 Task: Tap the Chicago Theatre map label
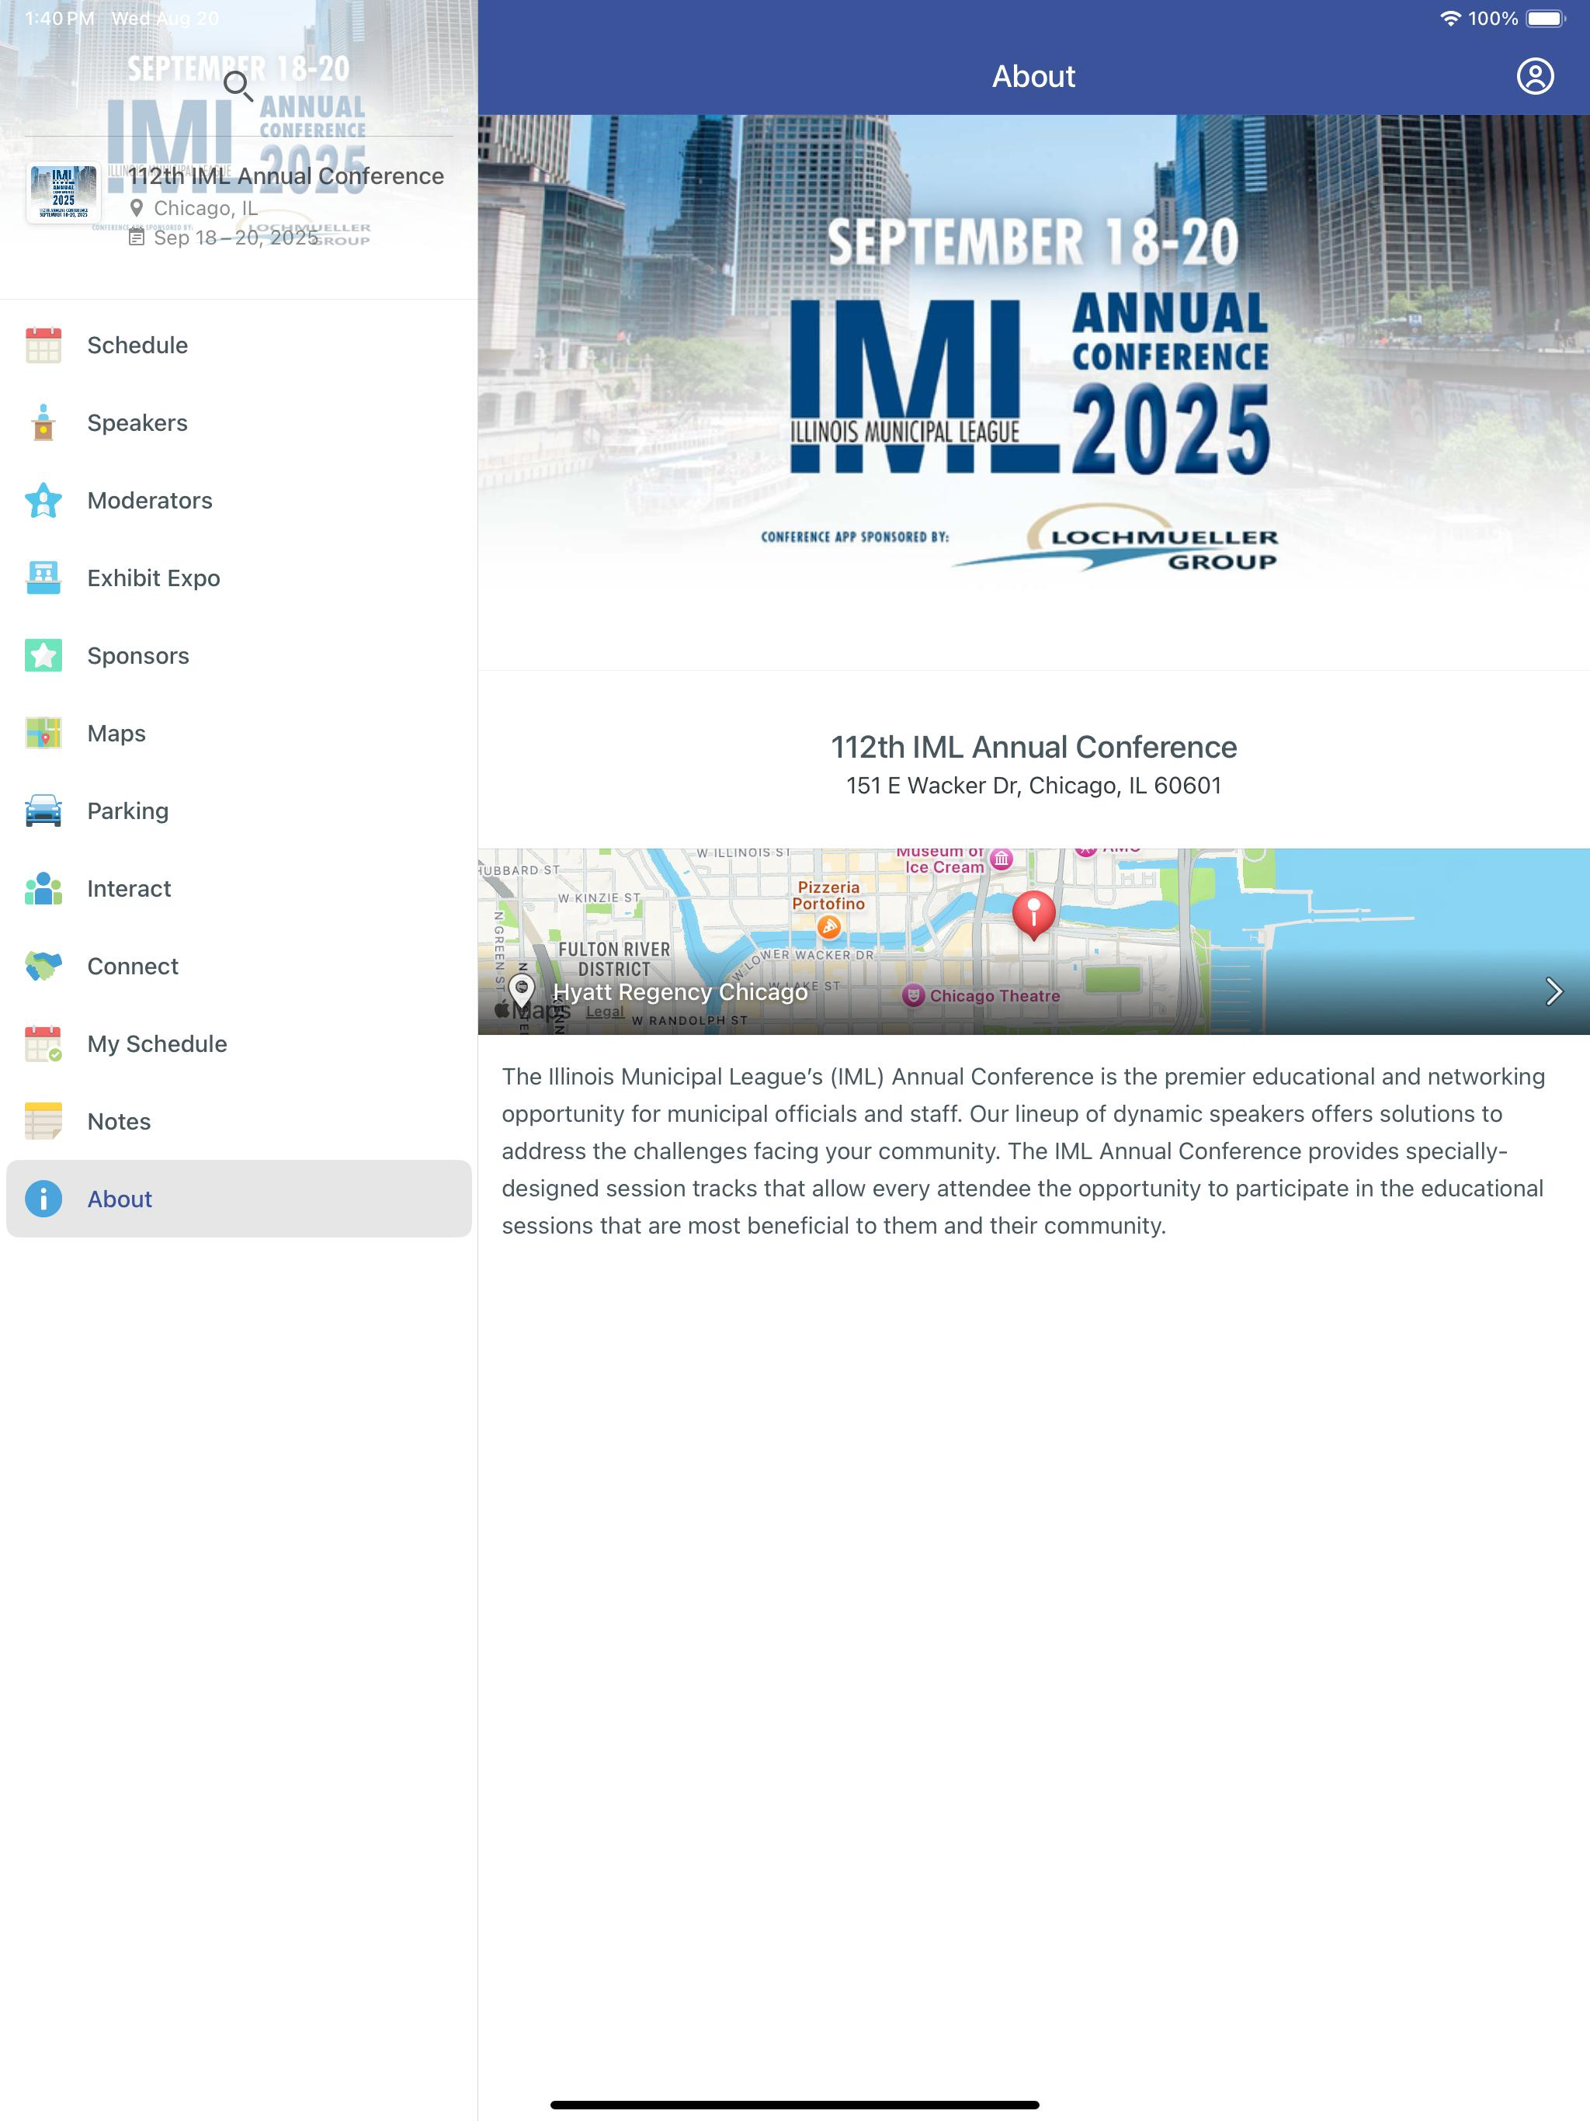[x=983, y=995]
